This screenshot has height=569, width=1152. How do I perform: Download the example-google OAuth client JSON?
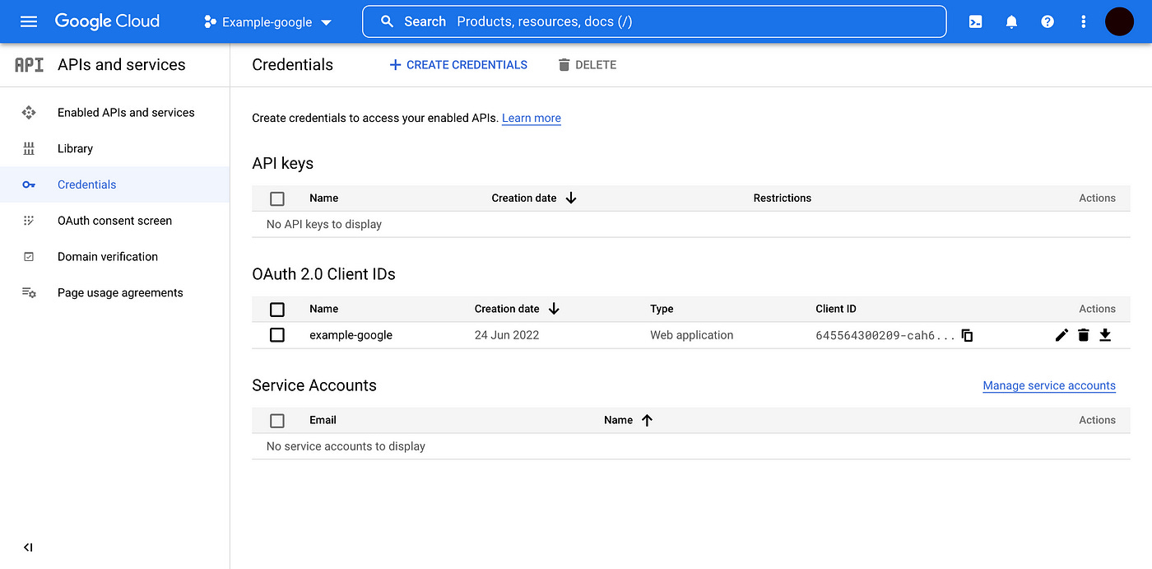coord(1105,335)
